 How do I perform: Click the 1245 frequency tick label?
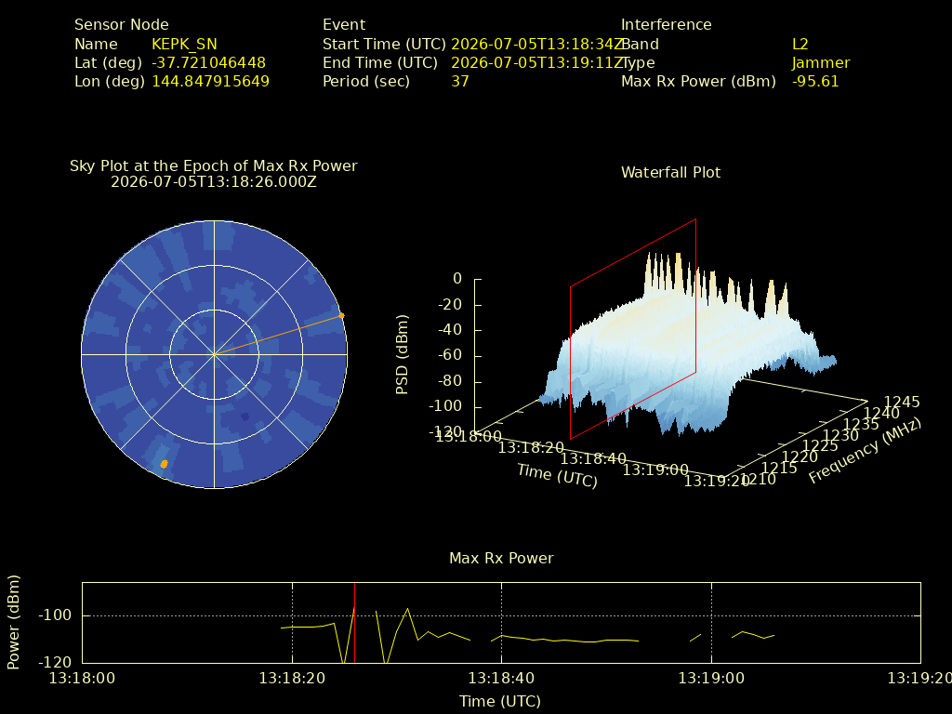(x=902, y=402)
